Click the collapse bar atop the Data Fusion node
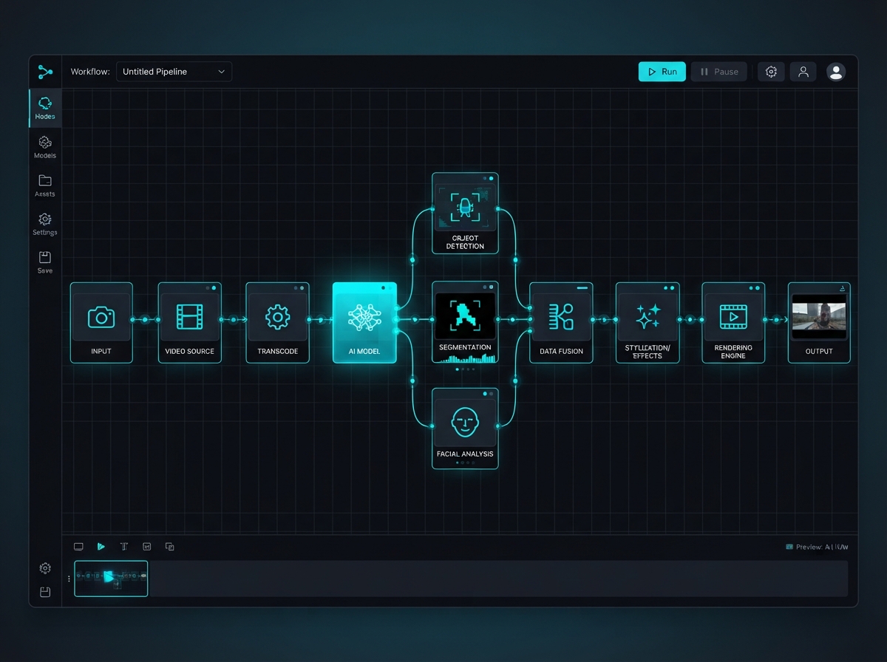This screenshot has width=887, height=662. [582, 287]
